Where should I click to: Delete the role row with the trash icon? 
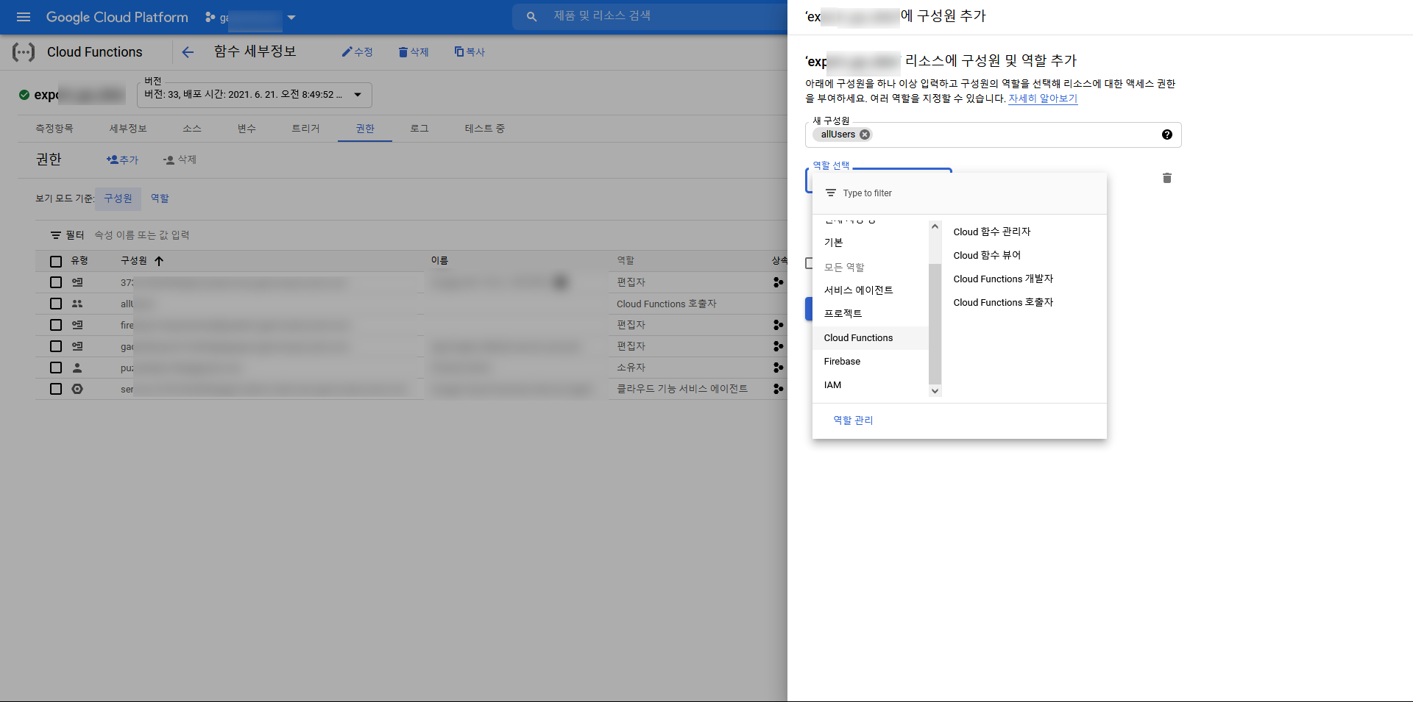click(1167, 178)
